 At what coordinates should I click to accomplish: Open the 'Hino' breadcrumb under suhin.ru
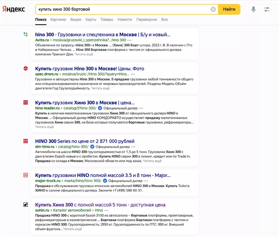click(99, 210)
